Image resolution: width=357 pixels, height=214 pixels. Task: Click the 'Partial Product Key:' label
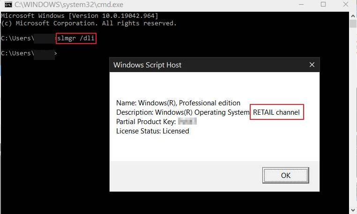[146, 122]
